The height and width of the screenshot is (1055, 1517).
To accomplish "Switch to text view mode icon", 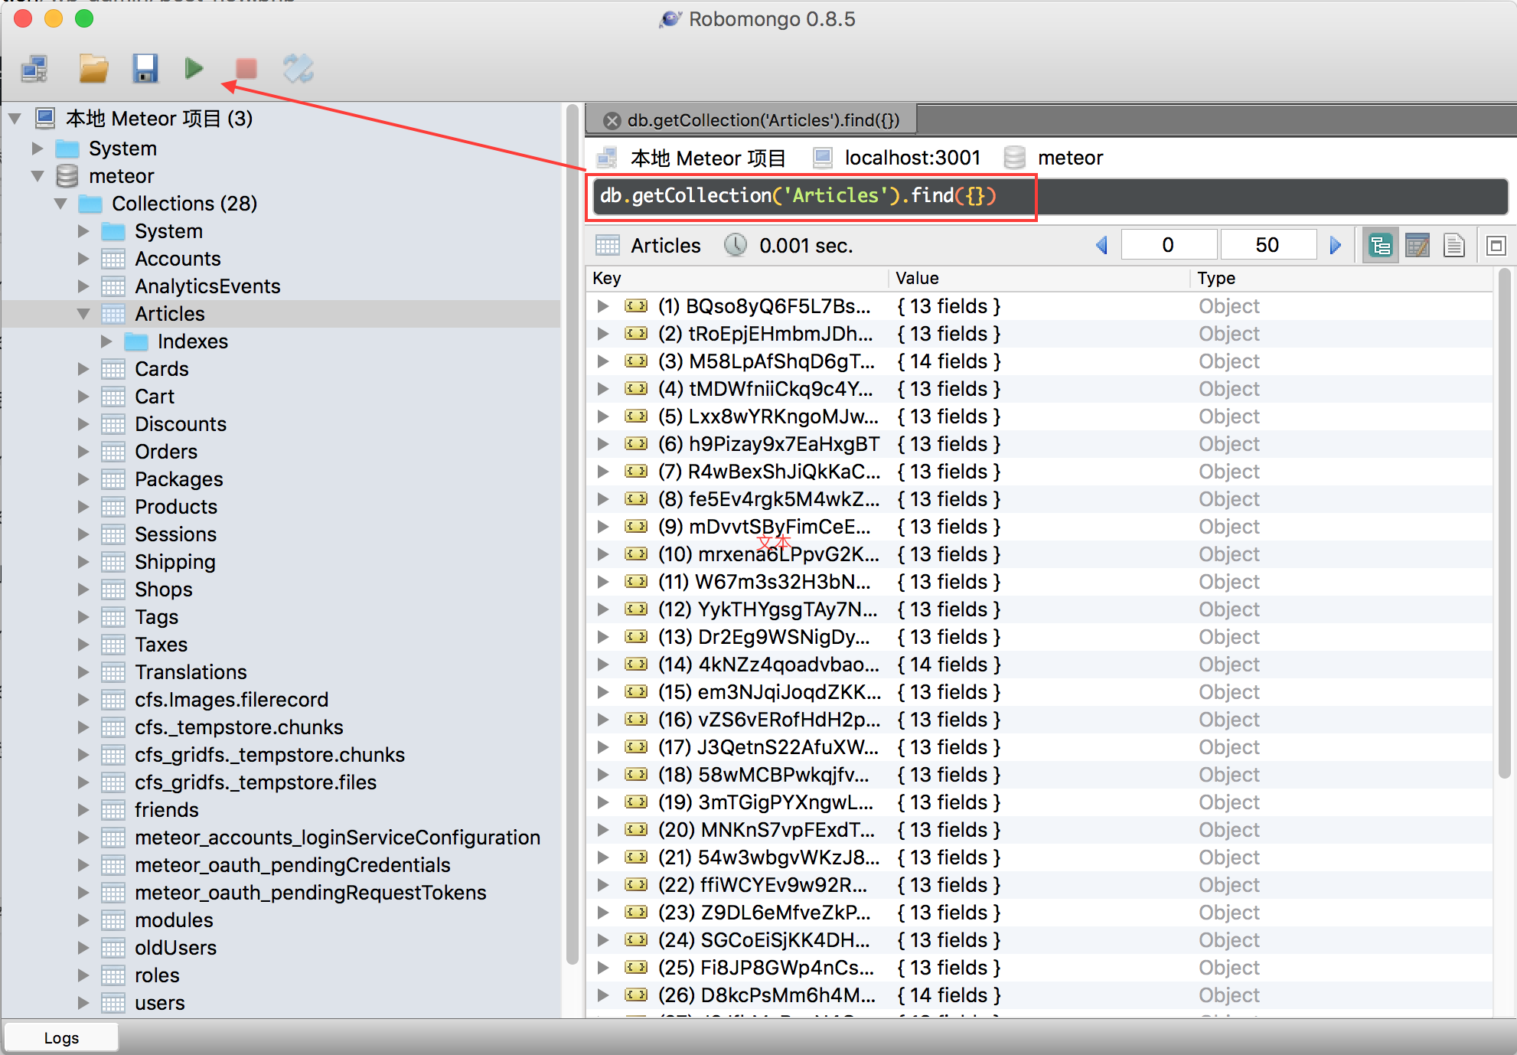I will 1454,246.
